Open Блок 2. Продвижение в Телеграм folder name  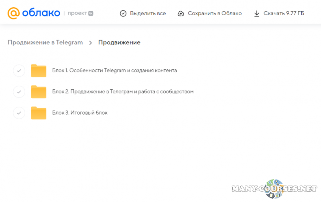[x=123, y=92]
